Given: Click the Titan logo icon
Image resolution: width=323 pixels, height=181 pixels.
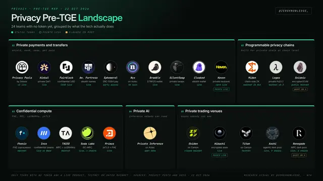Looking at the screenshot, I should click(246, 133).
